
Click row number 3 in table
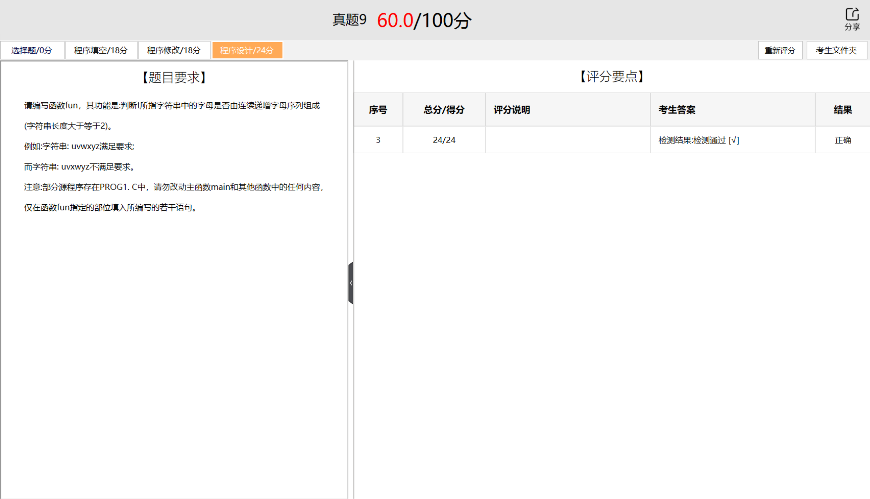378,140
